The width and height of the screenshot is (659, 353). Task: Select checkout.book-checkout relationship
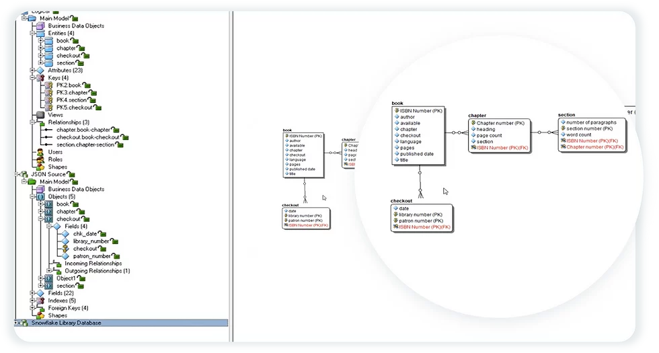[x=88, y=137]
